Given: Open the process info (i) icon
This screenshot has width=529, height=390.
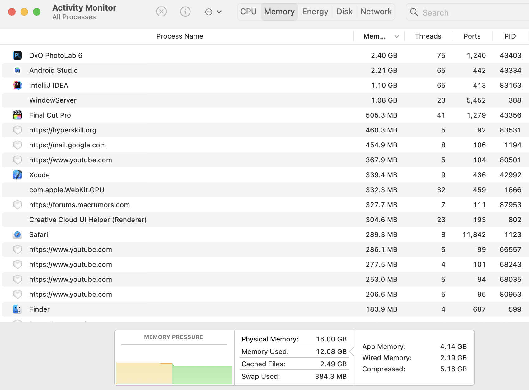Looking at the screenshot, I should pyautogui.click(x=185, y=12).
